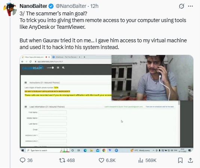Click the blue verified badge
The width and height of the screenshot is (200, 168).
51,6
